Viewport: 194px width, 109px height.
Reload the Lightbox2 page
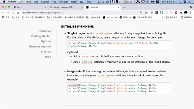click(13, 13)
